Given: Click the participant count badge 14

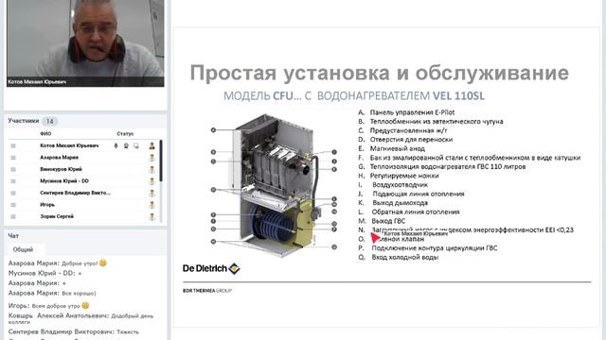Looking at the screenshot, I should 50,121.
